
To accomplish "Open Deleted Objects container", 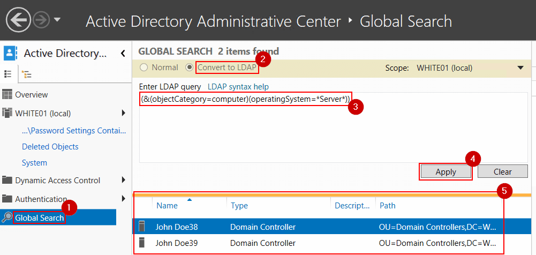I will (x=50, y=147).
